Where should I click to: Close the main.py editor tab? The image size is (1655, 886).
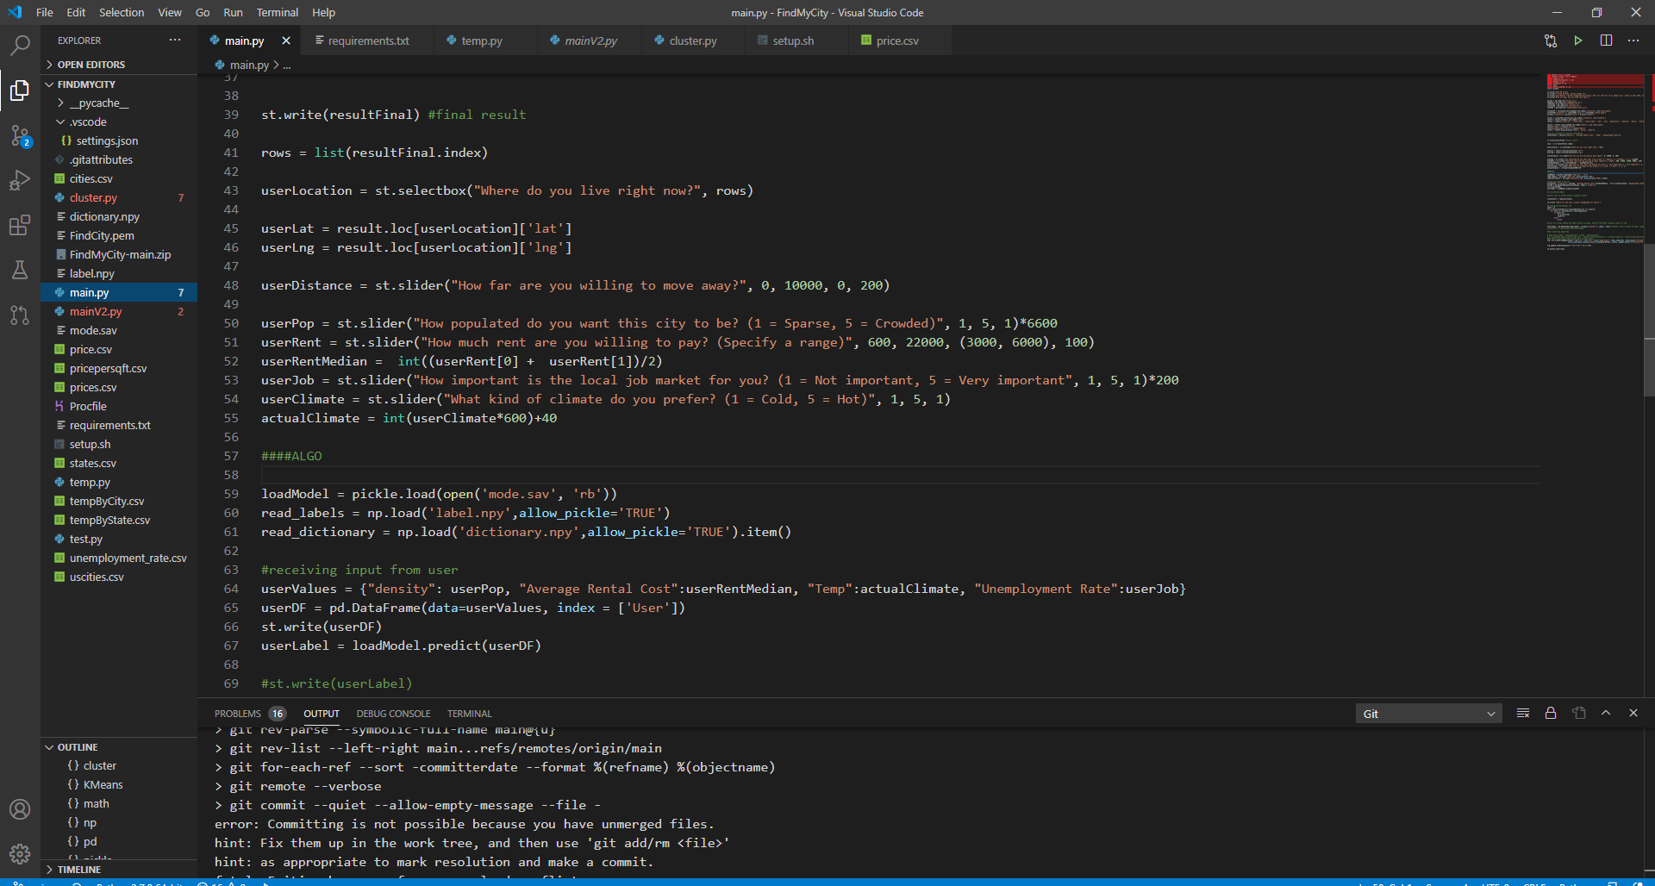pyautogui.click(x=286, y=41)
